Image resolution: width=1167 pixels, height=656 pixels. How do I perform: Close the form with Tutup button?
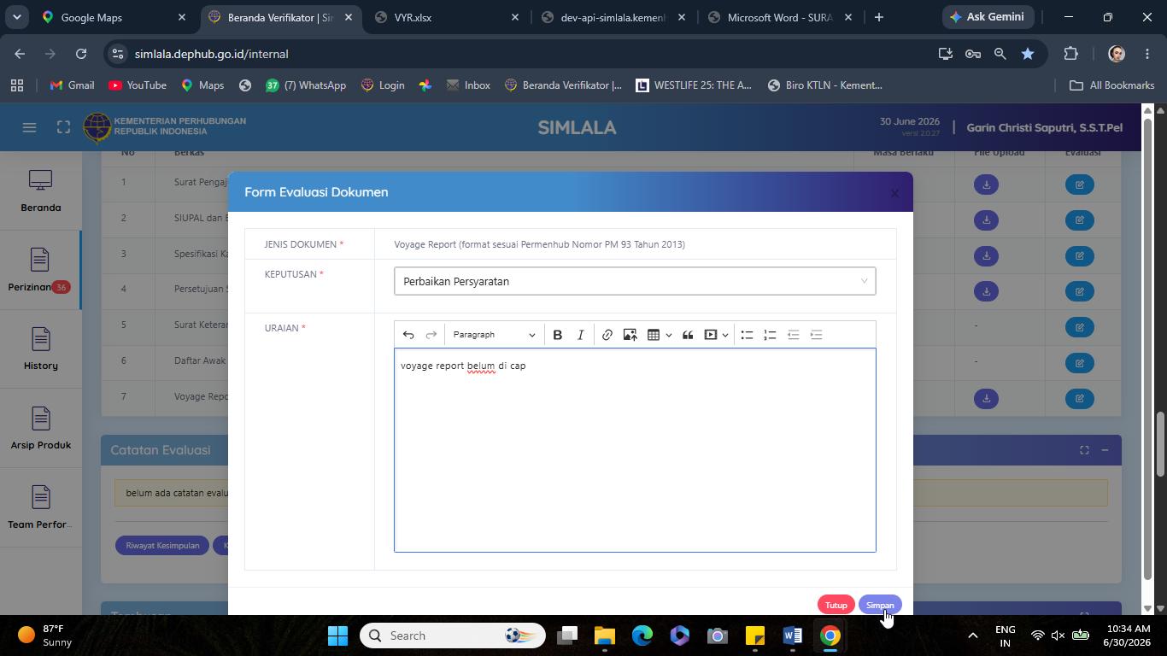[x=836, y=605]
